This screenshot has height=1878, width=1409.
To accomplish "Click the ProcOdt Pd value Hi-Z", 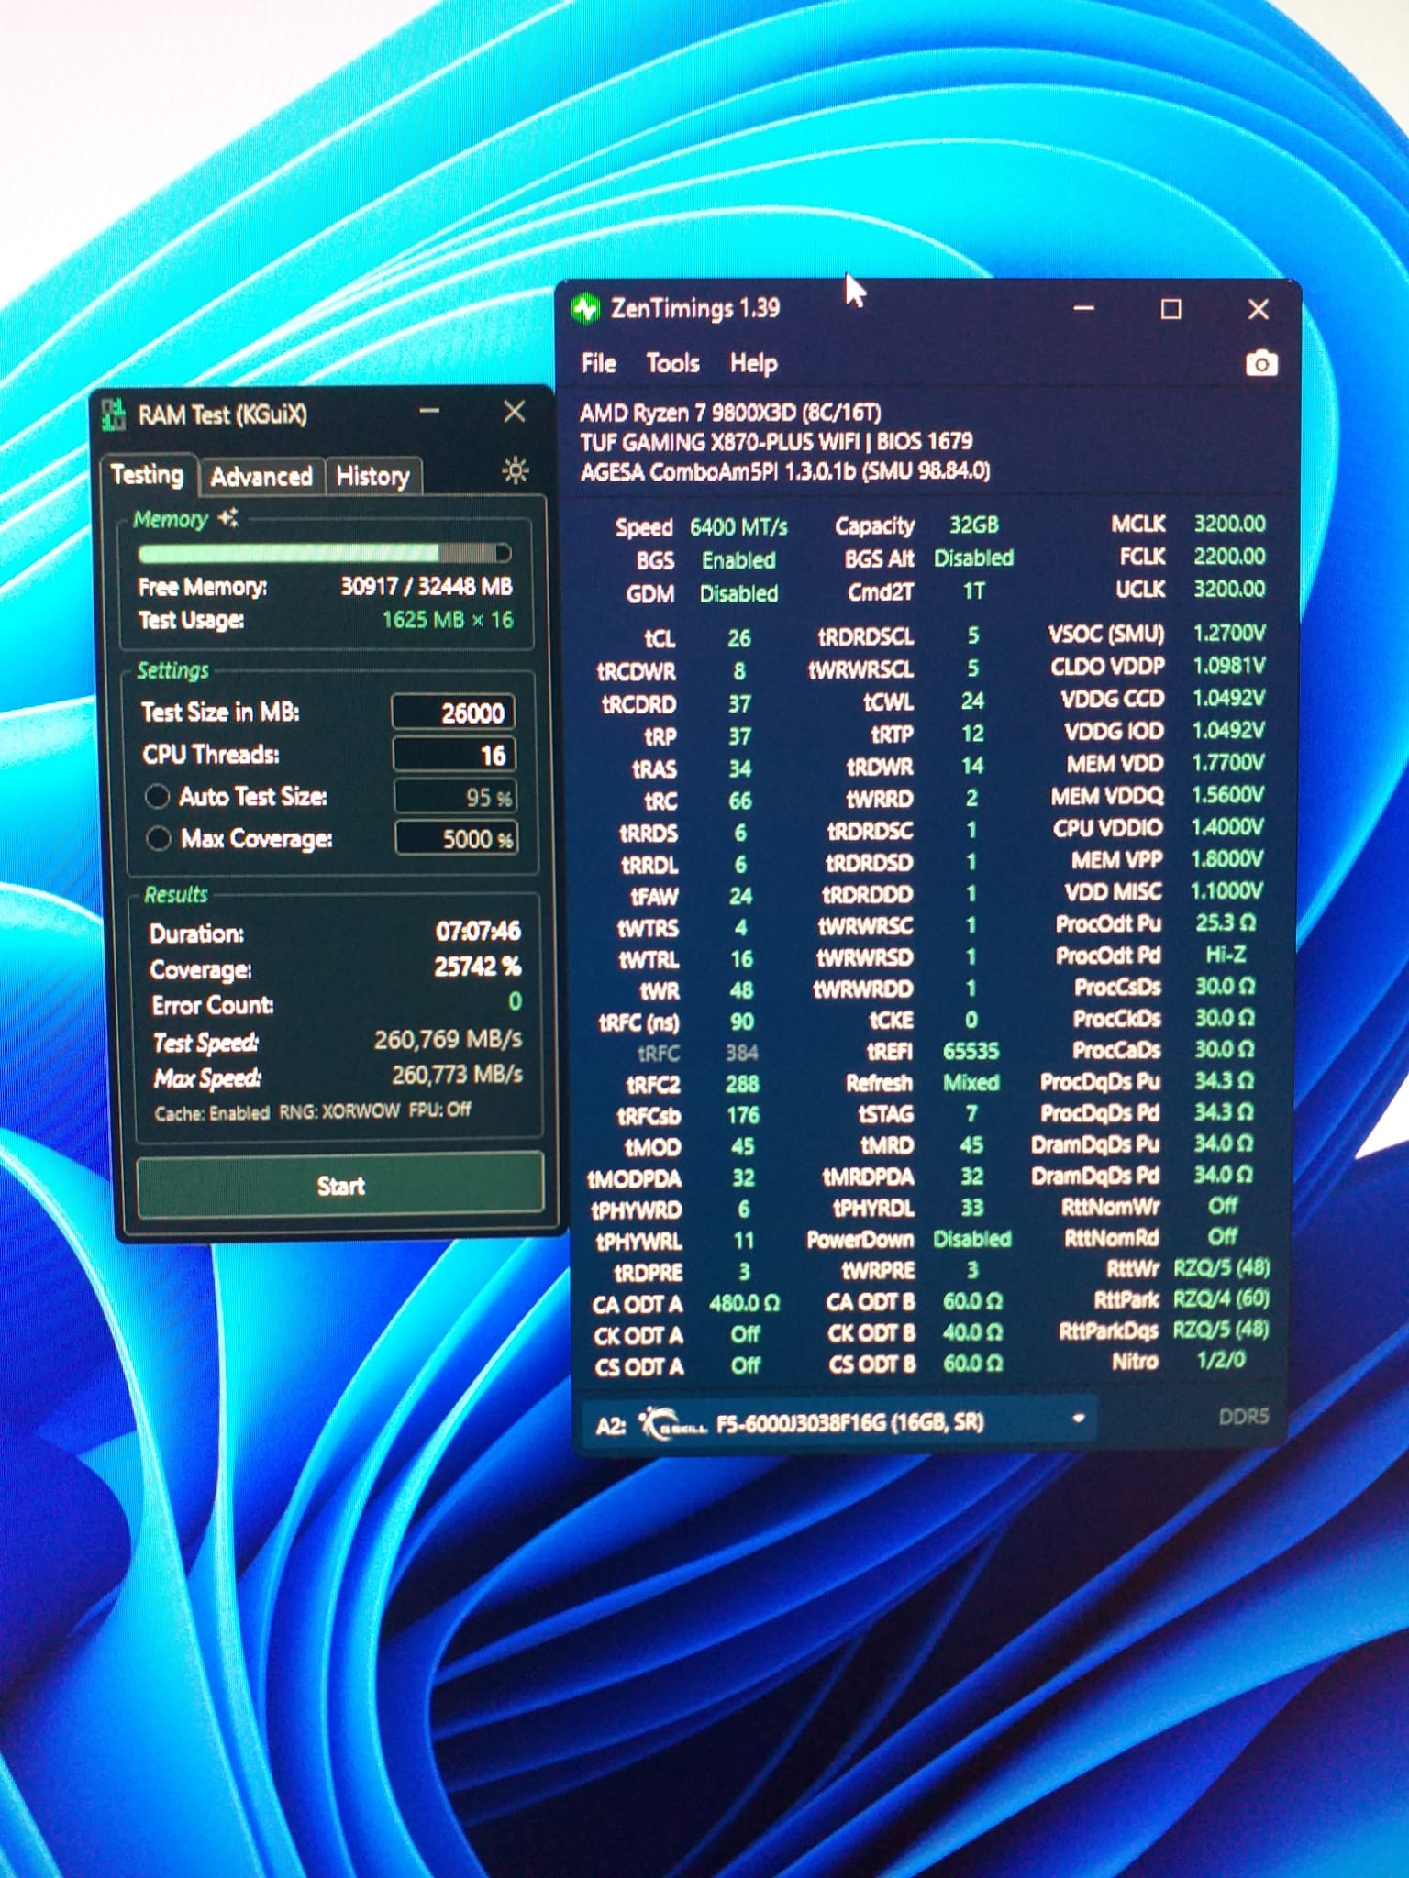I will click(1226, 955).
